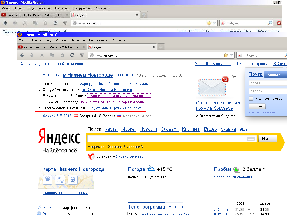287x215 pixels.
Task: Open Справка menu in background window
Action: tap(102, 8)
